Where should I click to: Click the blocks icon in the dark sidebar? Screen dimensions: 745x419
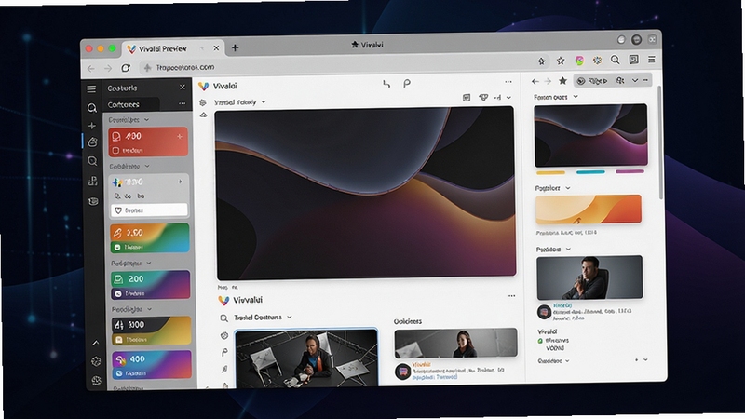(93, 181)
